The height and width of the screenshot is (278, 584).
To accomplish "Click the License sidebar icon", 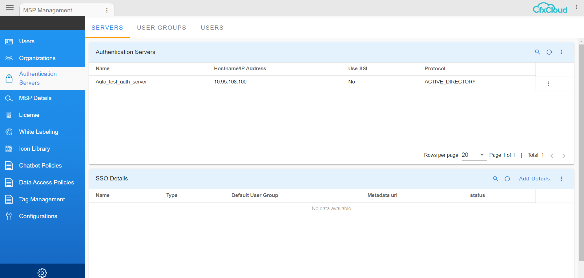I will [x=9, y=115].
